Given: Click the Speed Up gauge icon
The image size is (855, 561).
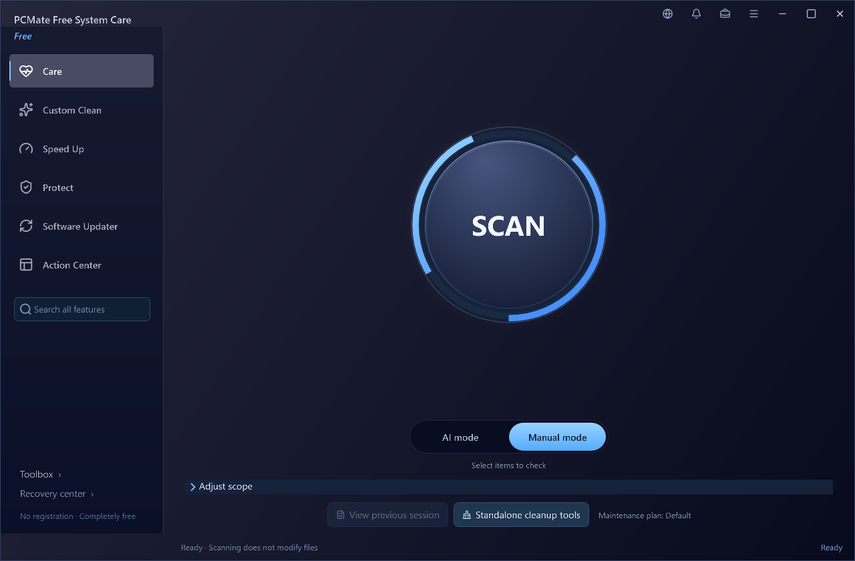Looking at the screenshot, I should pyautogui.click(x=26, y=149).
